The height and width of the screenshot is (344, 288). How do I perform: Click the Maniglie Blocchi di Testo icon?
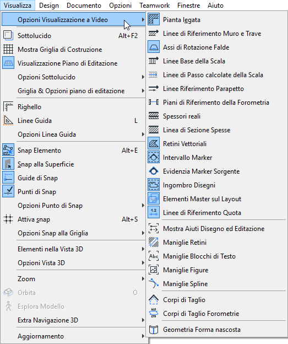pyautogui.click(x=154, y=256)
